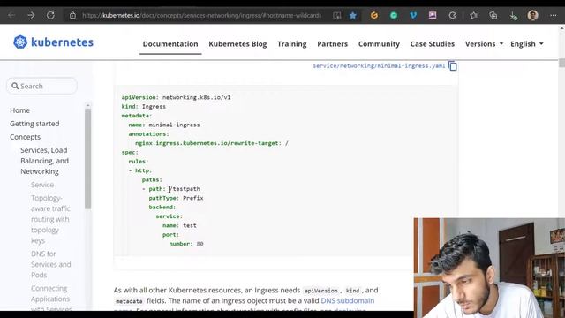The image size is (565, 318).
Task: Click 'pathType: Prefix' in the code
Action: 176,198
